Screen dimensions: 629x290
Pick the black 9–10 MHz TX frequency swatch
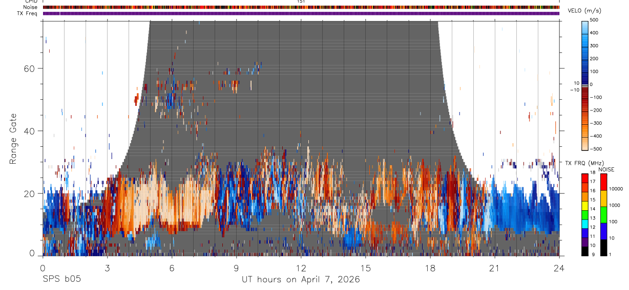click(584, 251)
